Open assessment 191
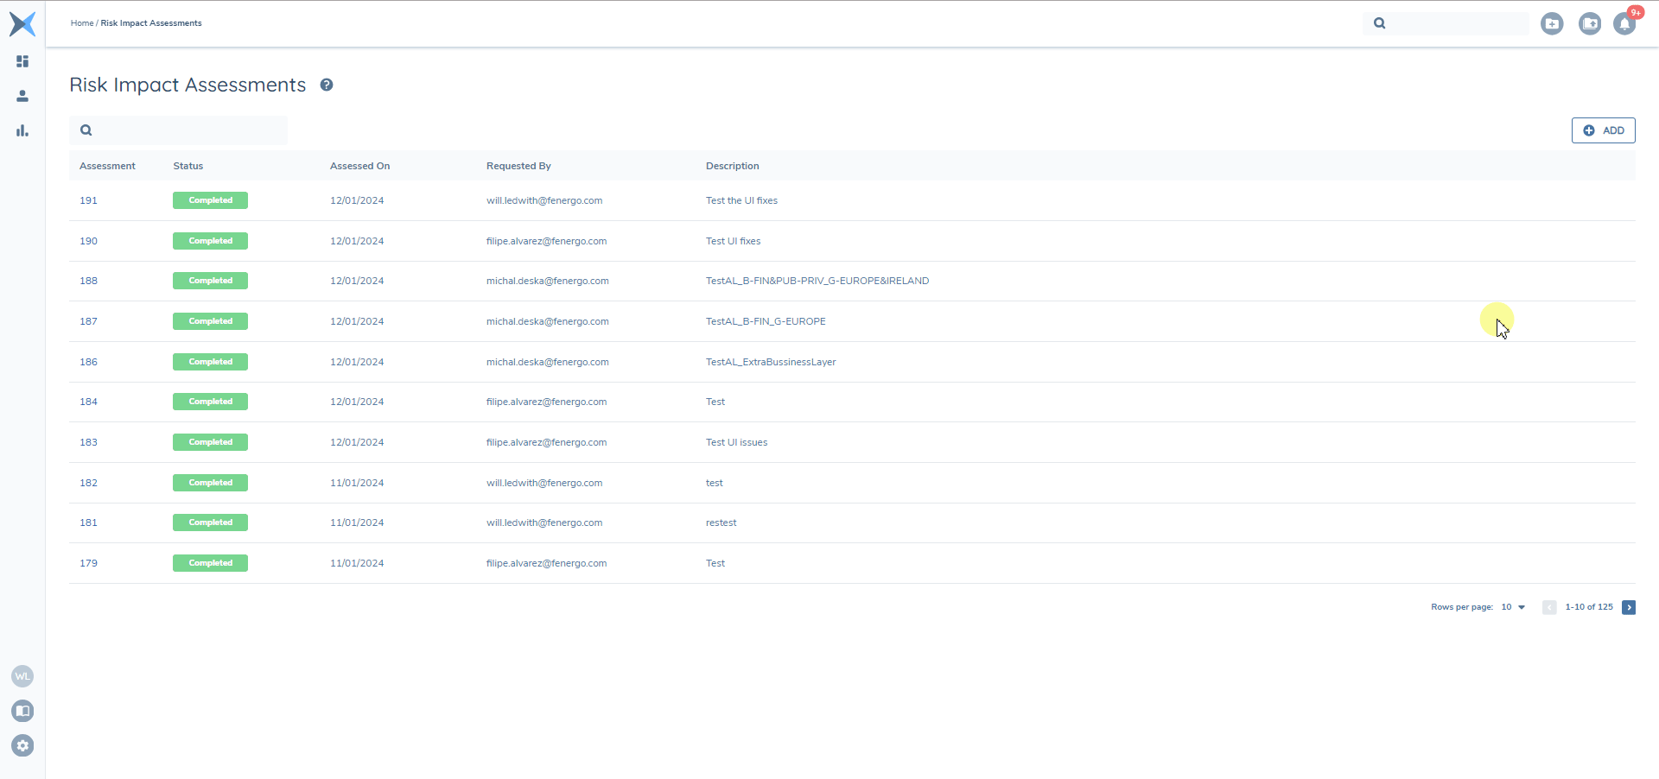 point(88,199)
